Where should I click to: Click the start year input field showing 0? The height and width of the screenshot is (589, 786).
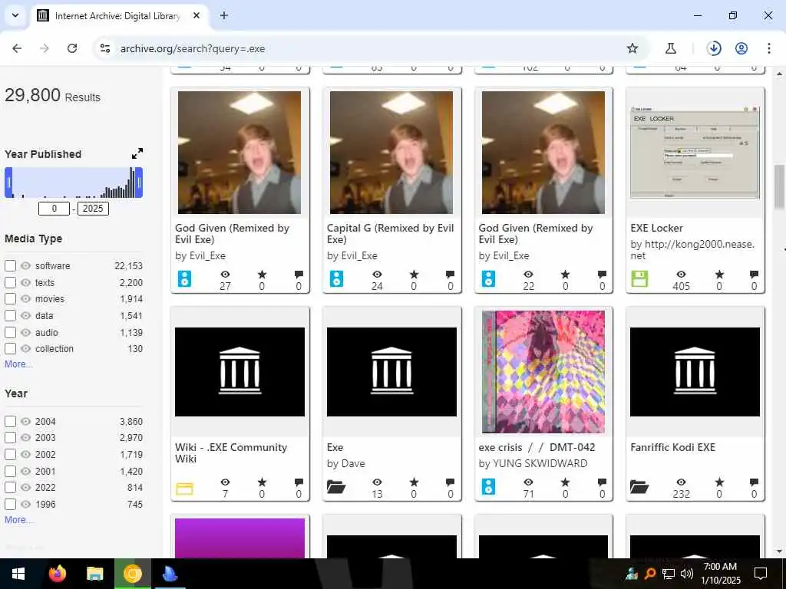[x=54, y=209]
